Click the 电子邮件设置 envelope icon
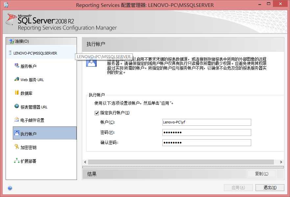 point(17,120)
